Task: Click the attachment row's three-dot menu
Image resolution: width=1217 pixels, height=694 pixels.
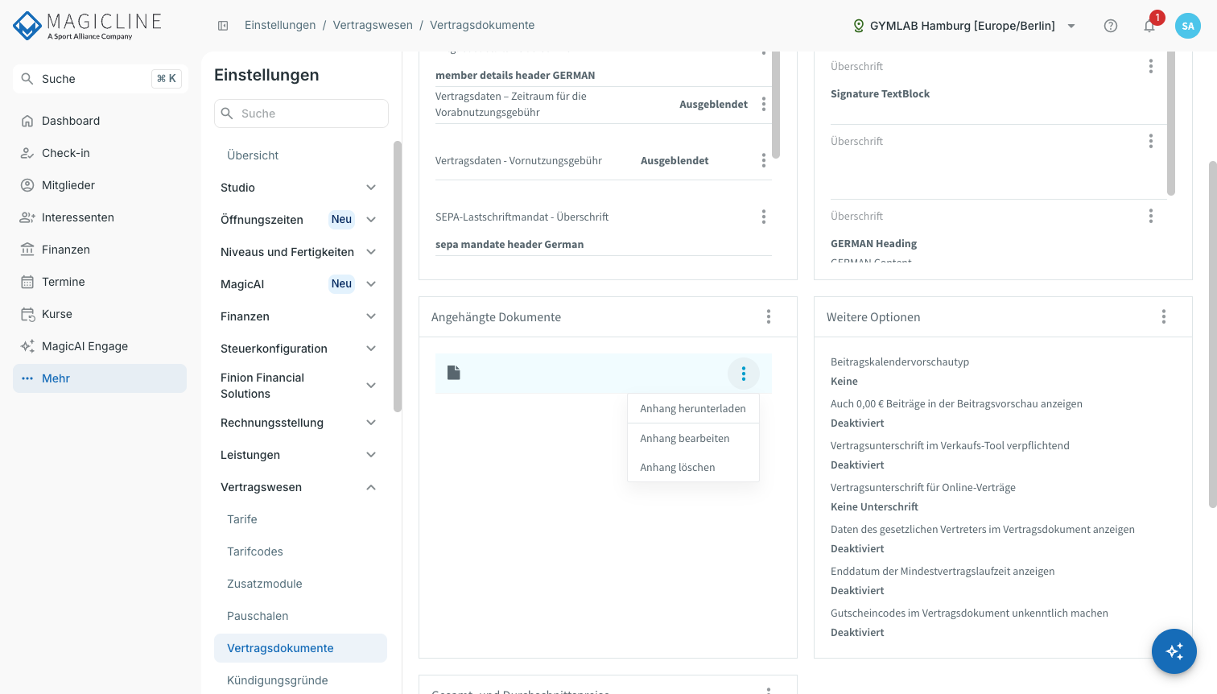Action: click(744, 374)
